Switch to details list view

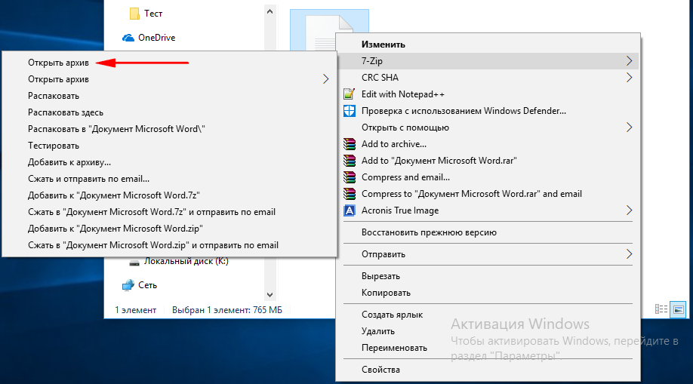(x=661, y=309)
